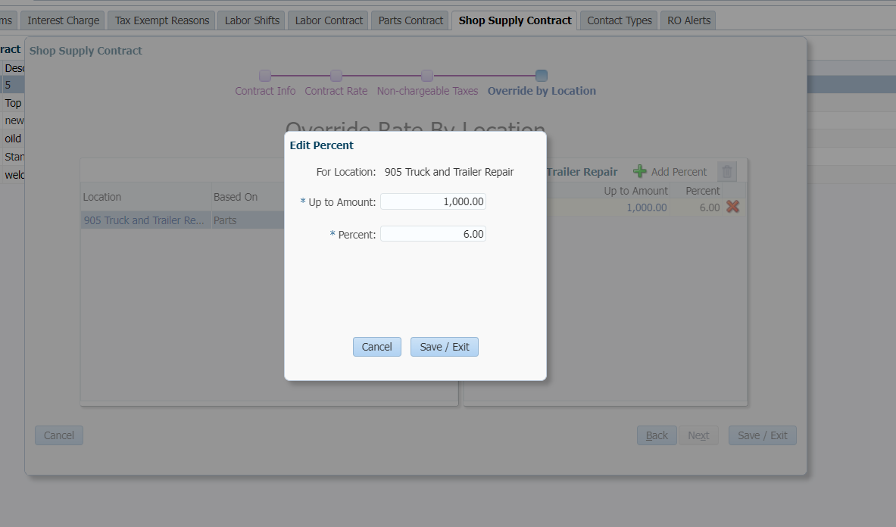896x527 pixels.
Task: Click the Up to Amount input field
Action: pos(432,201)
